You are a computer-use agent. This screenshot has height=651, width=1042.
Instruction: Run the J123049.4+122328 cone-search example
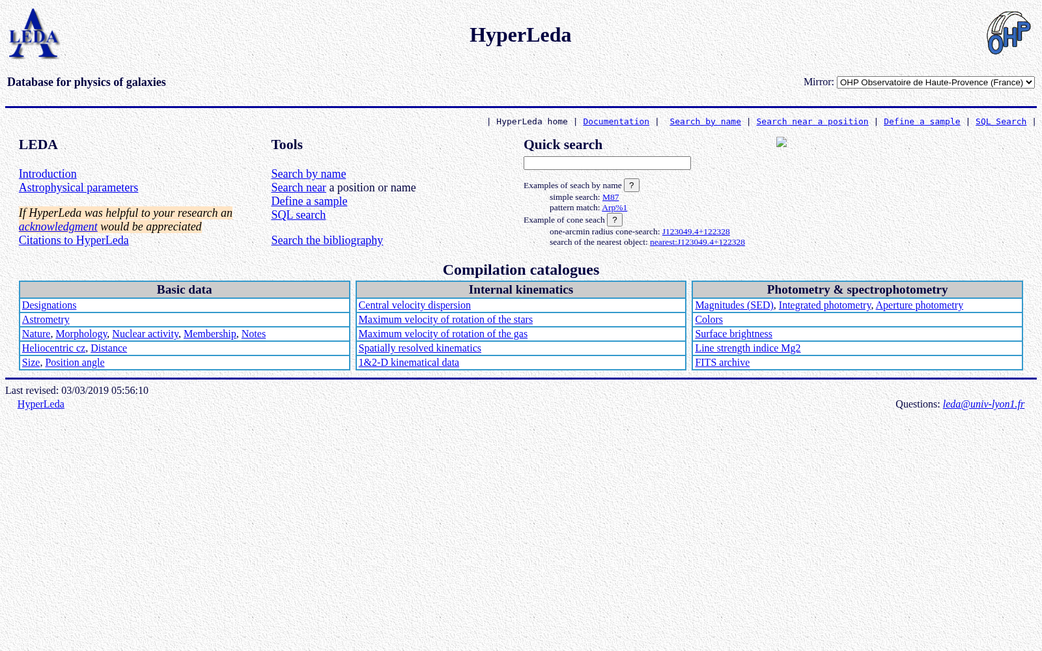(696, 232)
